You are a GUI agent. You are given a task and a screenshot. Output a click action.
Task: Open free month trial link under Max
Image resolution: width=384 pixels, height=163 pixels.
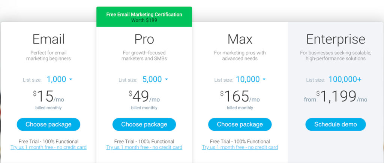pos(240,147)
